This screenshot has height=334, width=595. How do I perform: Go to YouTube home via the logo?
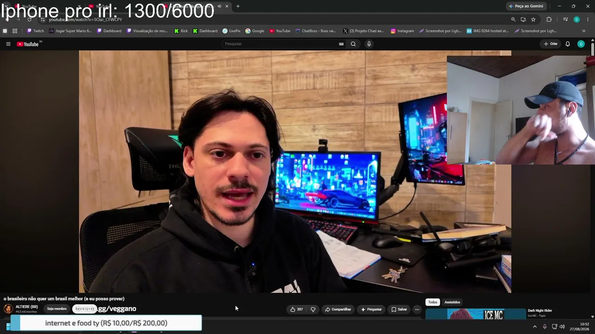[x=28, y=44]
